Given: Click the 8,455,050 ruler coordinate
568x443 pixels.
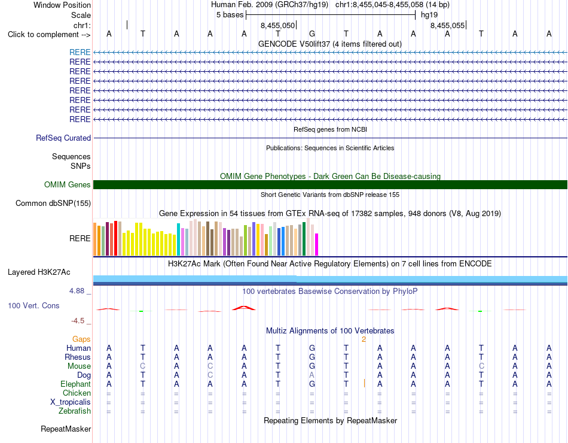Looking at the screenshot, I should (278, 25).
